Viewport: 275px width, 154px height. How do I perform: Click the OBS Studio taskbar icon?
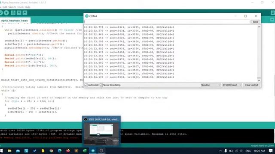(101, 151)
